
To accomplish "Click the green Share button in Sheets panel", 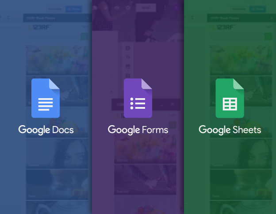I will click(x=258, y=9).
